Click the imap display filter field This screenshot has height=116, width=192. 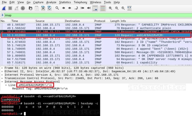(98, 15)
